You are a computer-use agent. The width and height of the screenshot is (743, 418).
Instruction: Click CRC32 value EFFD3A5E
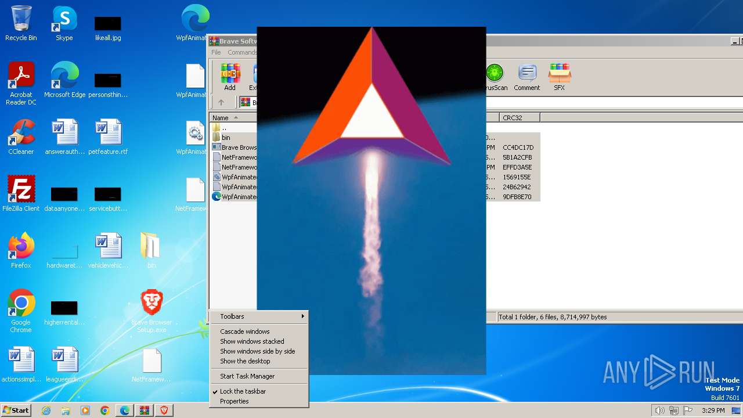point(518,167)
